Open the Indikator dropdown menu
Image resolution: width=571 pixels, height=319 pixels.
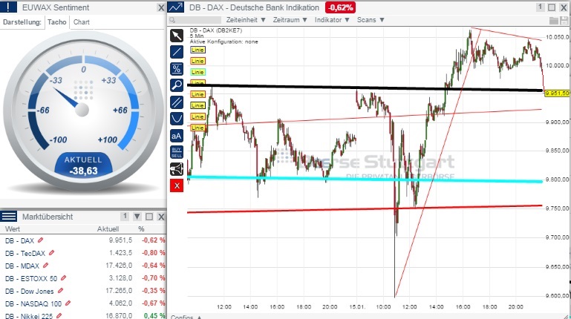click(x=332, y=19)
